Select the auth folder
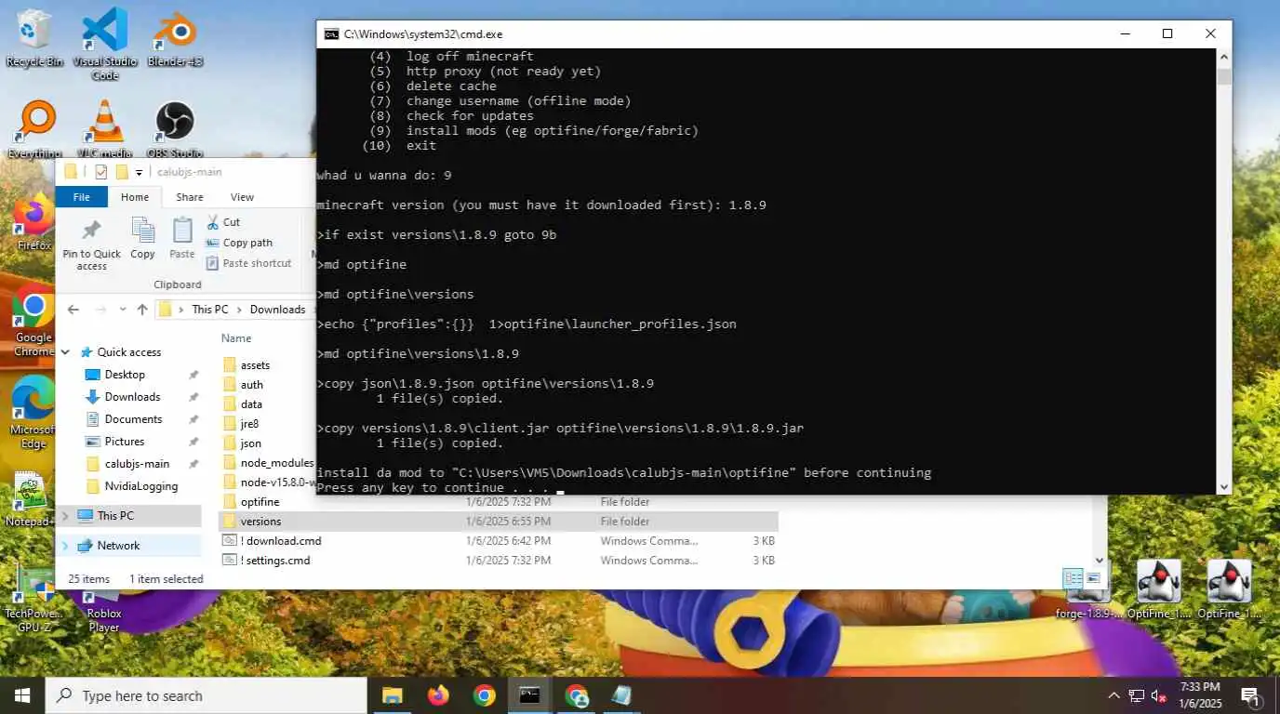 point(251,385)
